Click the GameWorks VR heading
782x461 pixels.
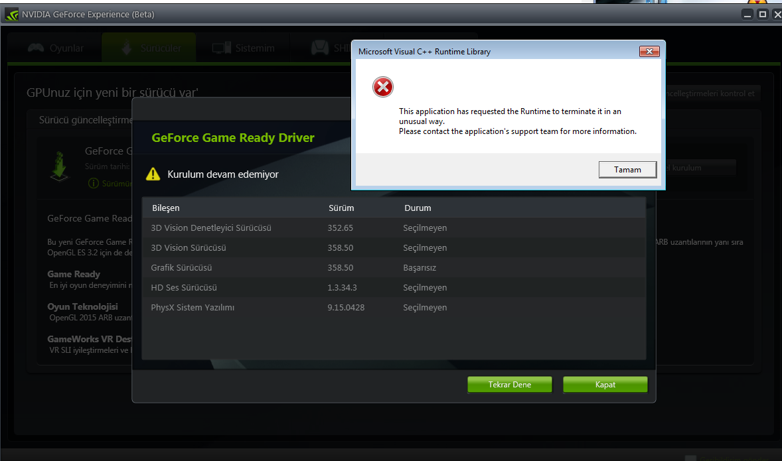tap(89, 339)
